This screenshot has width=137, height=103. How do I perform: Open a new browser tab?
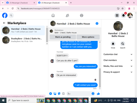click(x=71, y=3)
